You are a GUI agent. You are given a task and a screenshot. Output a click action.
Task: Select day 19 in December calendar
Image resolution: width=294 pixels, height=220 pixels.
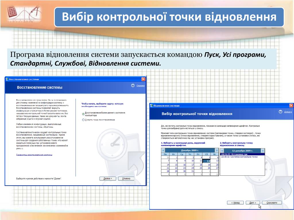[x=206, y=165]
